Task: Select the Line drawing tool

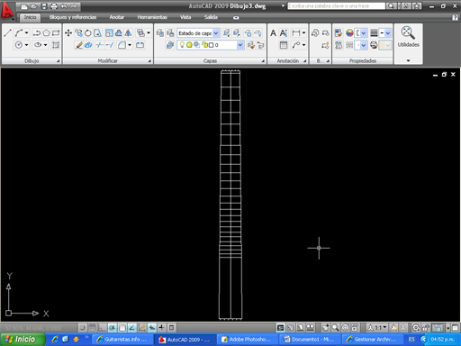Action: pos(8,32)
